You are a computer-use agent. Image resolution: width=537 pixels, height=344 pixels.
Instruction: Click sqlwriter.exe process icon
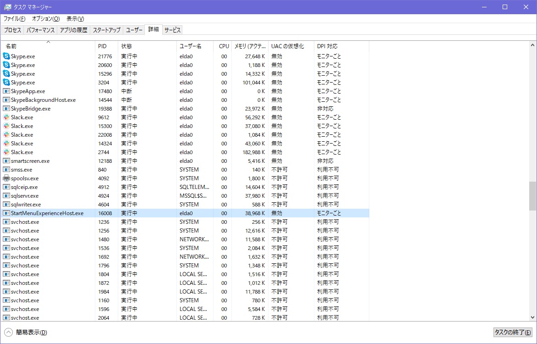point(6,205)
